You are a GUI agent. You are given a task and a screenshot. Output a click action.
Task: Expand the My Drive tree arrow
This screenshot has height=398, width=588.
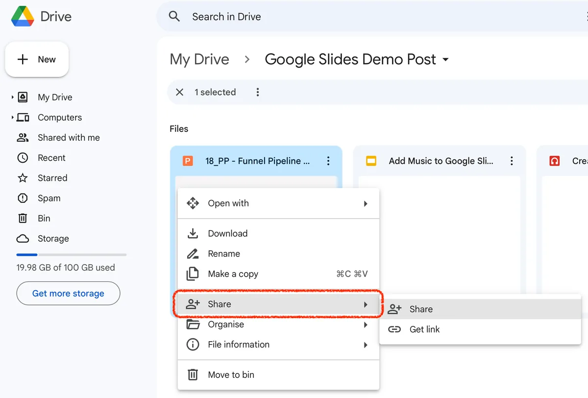pyautogui.click(x=13, y=97)
